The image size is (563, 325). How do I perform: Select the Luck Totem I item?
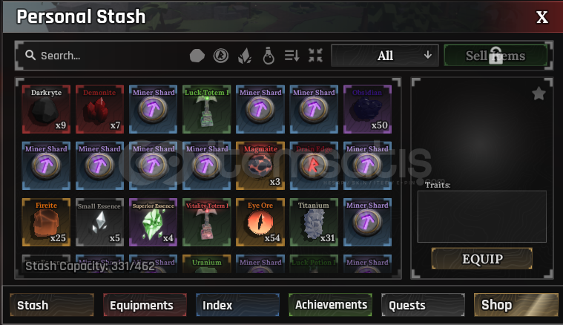click(x=206, y=109)
